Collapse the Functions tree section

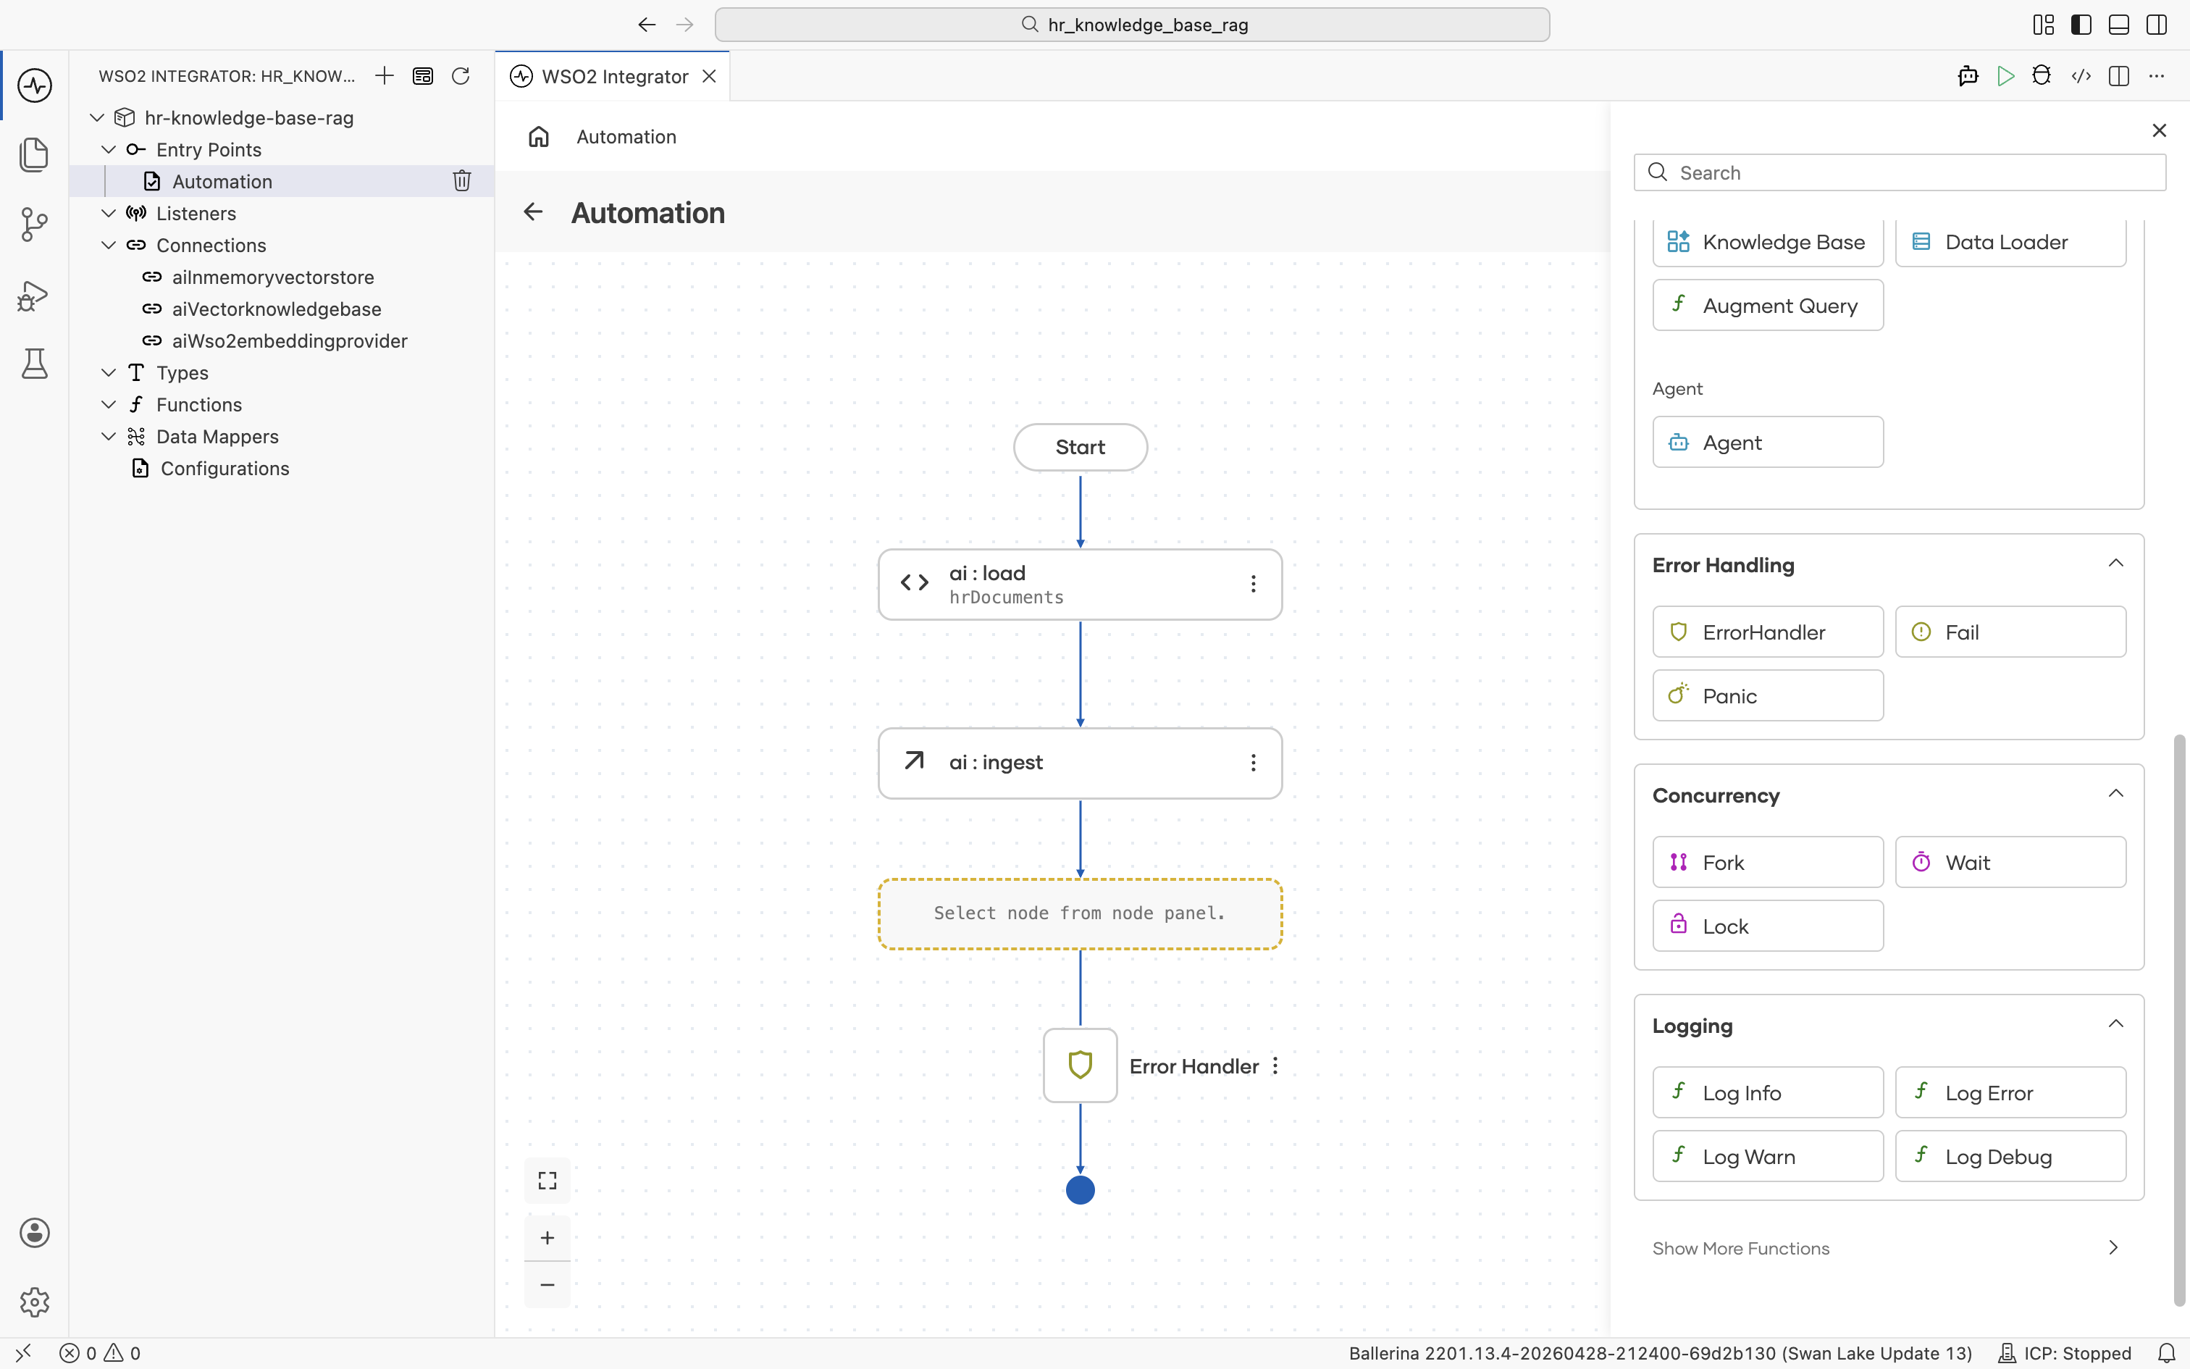click(x=109, y=404)
